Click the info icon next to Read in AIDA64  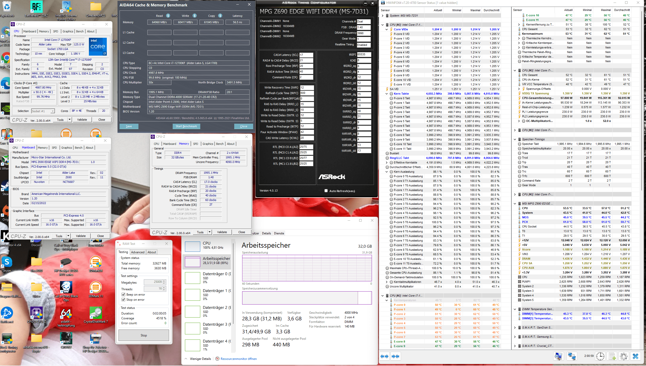168,16
